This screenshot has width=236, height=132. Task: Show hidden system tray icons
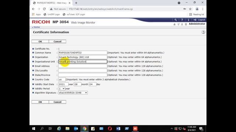point(171,129)
